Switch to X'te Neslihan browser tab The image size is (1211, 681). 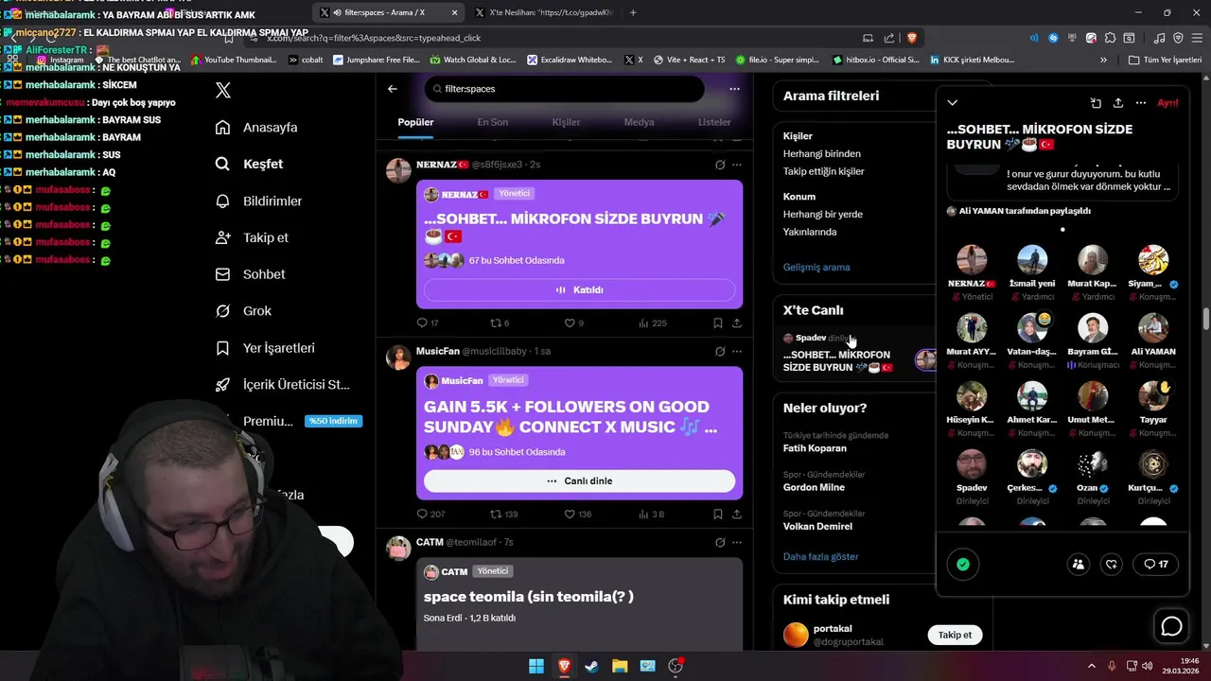click(x=544, y=12)
